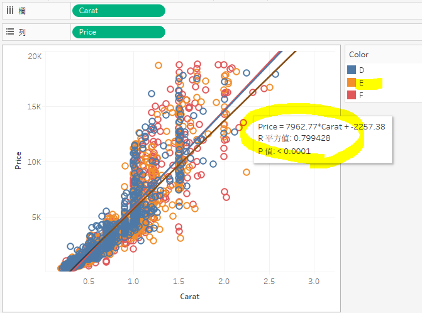Select the red F color swatch
Image resolution: width=422 pixels, height=313 pixels.
click(352, 95)
